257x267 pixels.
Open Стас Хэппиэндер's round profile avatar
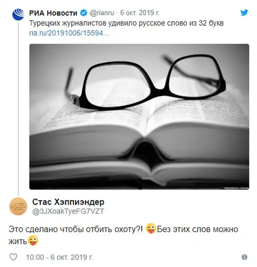coord(18,207)
